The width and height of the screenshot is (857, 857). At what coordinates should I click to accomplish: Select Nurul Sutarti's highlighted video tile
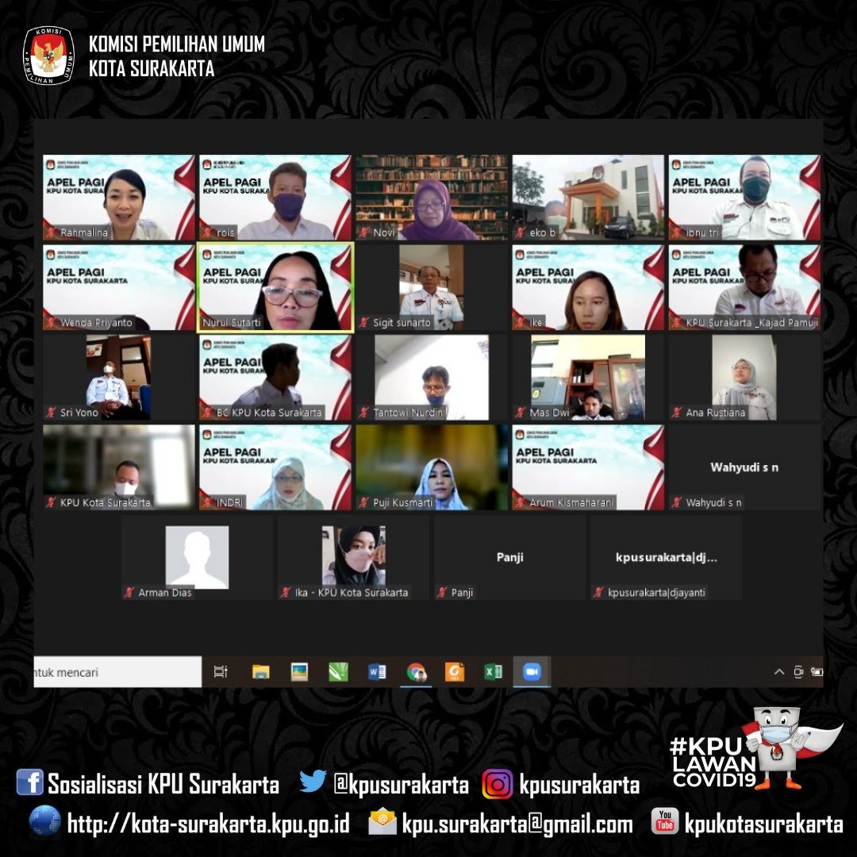275,286
